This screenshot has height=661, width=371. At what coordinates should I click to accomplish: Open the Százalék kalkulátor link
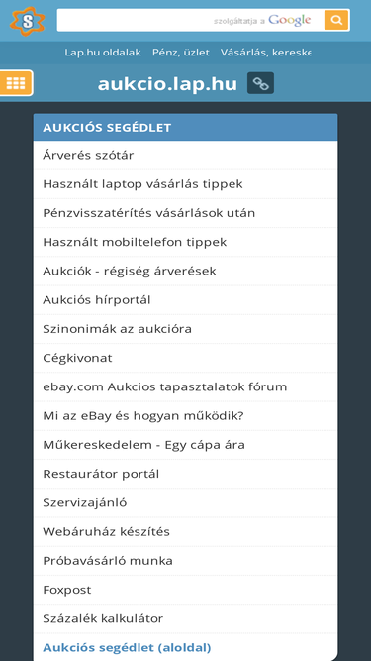coord(103,618)
